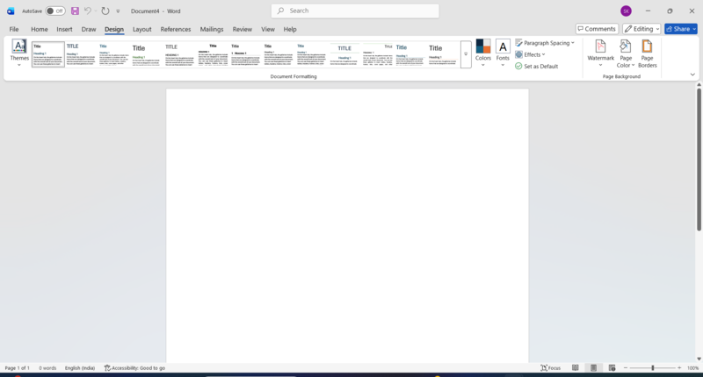703x377 pixels.
Task: Collapse the ribbon with the chevron
Action: 692,75
